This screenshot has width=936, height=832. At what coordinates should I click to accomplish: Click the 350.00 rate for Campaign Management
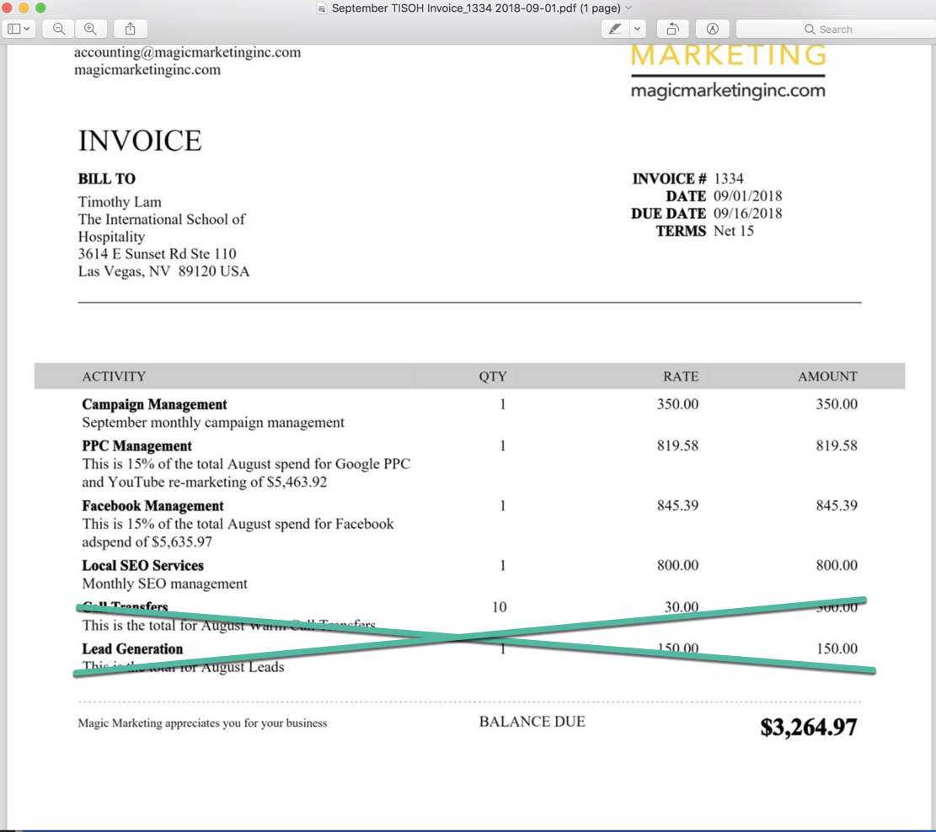(x=677, y=404)
